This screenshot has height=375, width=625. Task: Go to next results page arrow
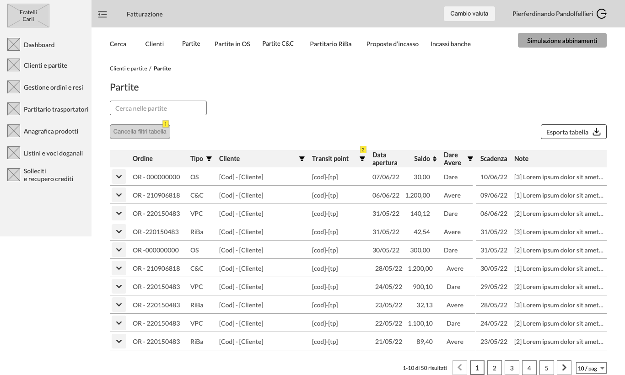(x=564, y=368)
